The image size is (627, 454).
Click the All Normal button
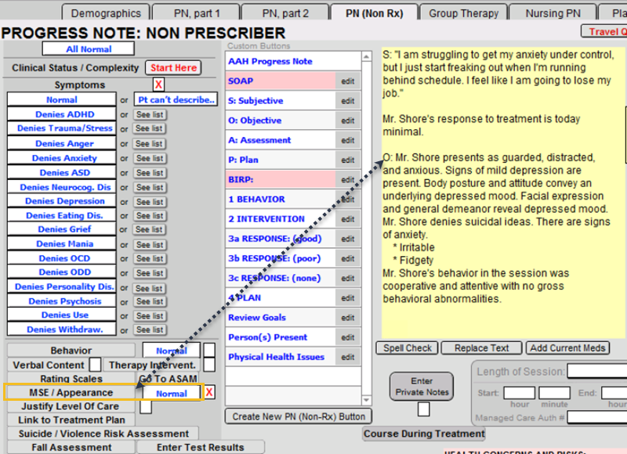point(89,49)
